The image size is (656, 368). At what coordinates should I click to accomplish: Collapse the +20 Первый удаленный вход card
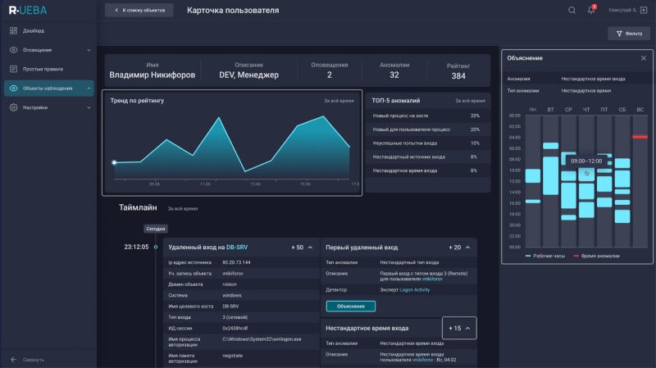click(467, 247)
